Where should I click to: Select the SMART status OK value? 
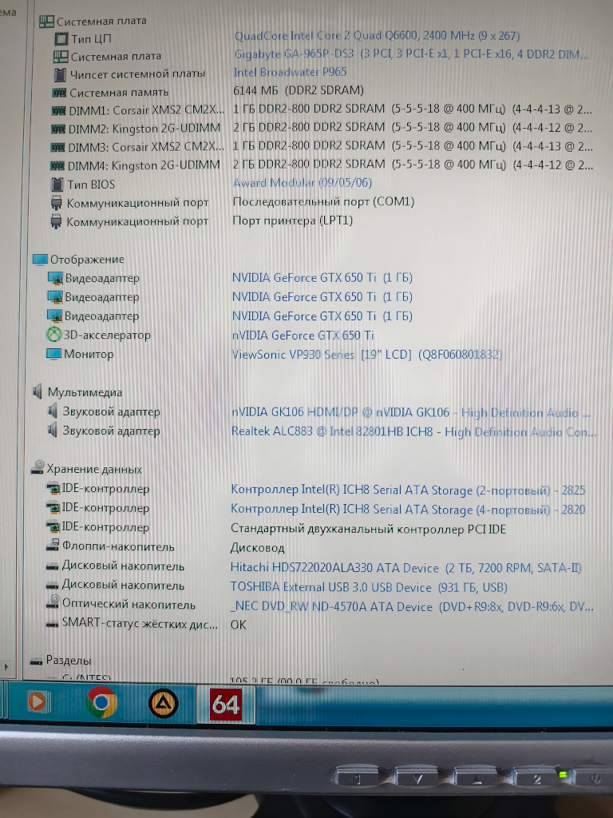[238, 625]
